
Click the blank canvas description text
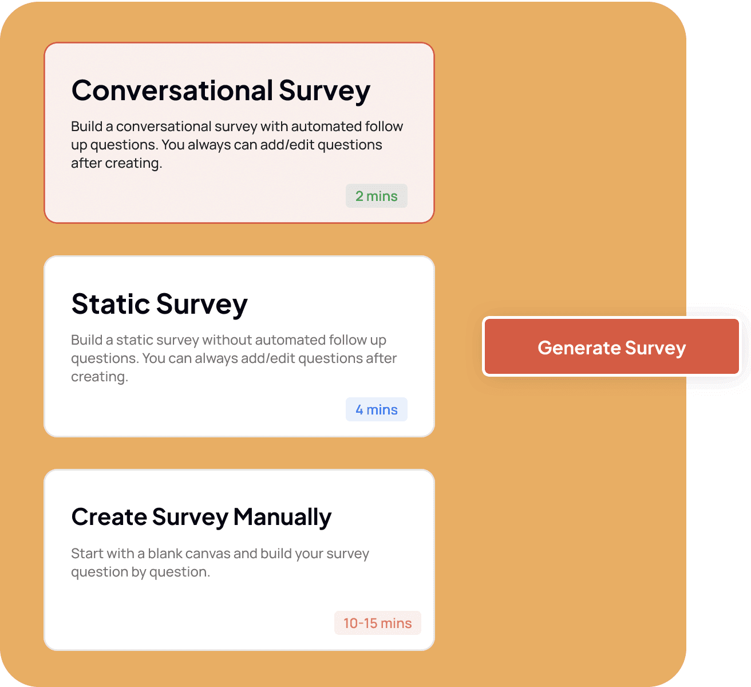[220, 563]
